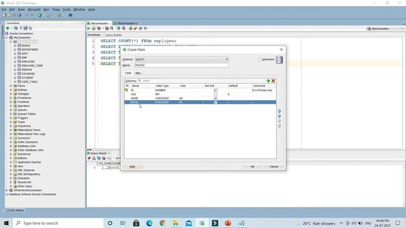This screenshot has width=406, height=228.
Task: Open the File menu
Action: 4,9
